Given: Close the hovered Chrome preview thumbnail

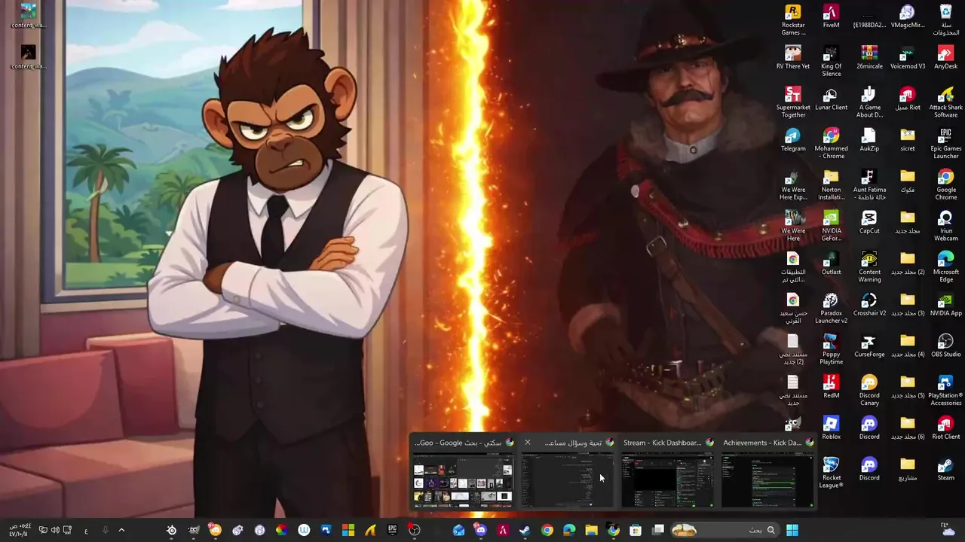Looking at the screenshot, I should pyautogui.click(x=527, y=443).
